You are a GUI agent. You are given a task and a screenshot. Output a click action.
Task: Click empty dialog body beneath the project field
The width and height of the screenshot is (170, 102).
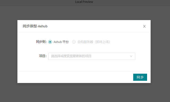(84, 66)
